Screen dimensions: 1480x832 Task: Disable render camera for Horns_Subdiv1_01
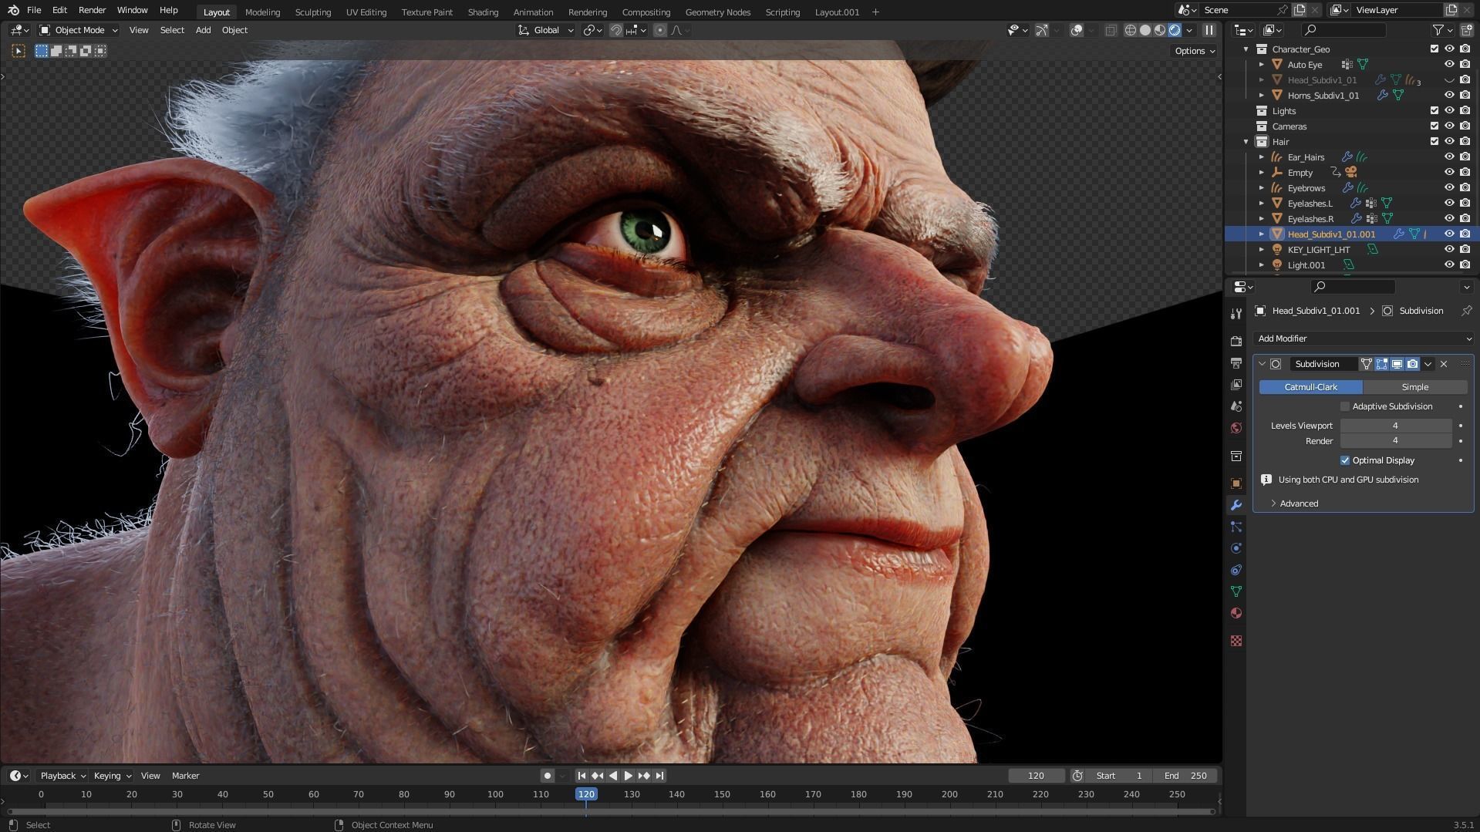(x=1465, y=95)
